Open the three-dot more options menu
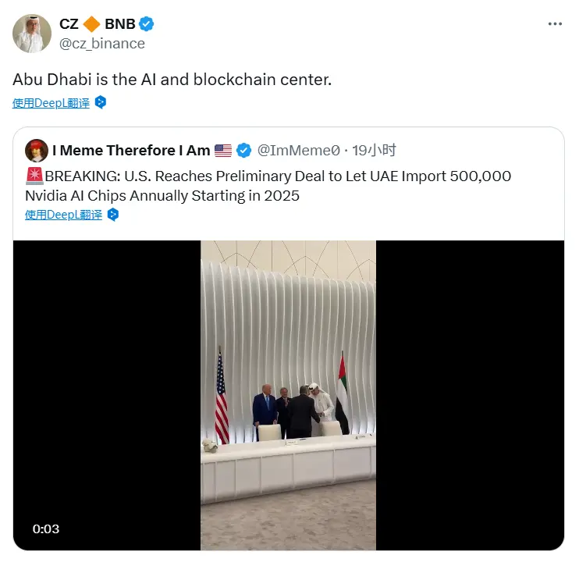 pyautogui.click(x=555, y=24)
